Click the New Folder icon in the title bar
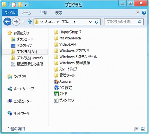Screen dimensions: 149x134 coord(20,5)
